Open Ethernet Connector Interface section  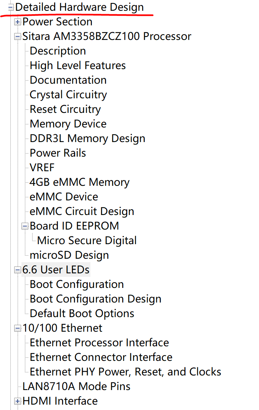click(101, 357)
